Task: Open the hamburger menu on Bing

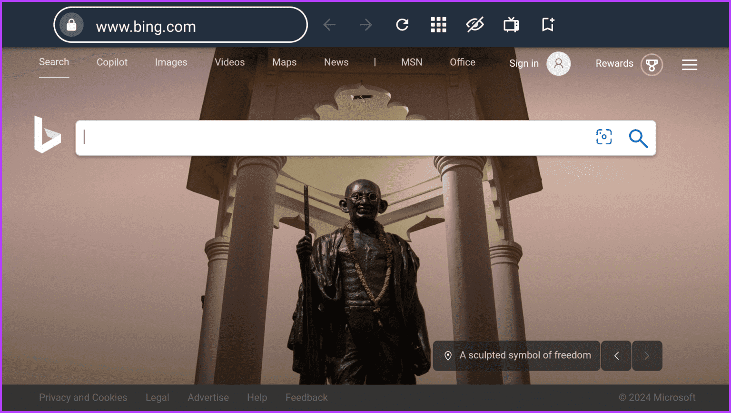Action: [x=689, y=65]
